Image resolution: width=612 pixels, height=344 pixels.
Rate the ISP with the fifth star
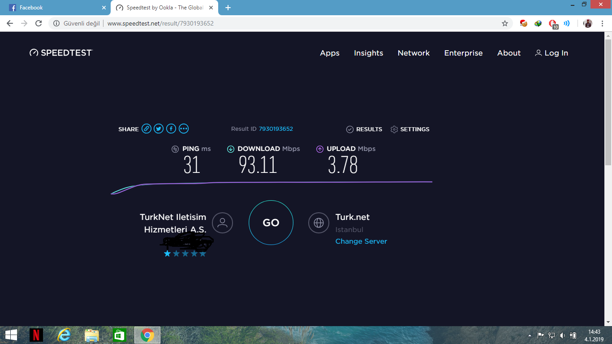(203, 254)
